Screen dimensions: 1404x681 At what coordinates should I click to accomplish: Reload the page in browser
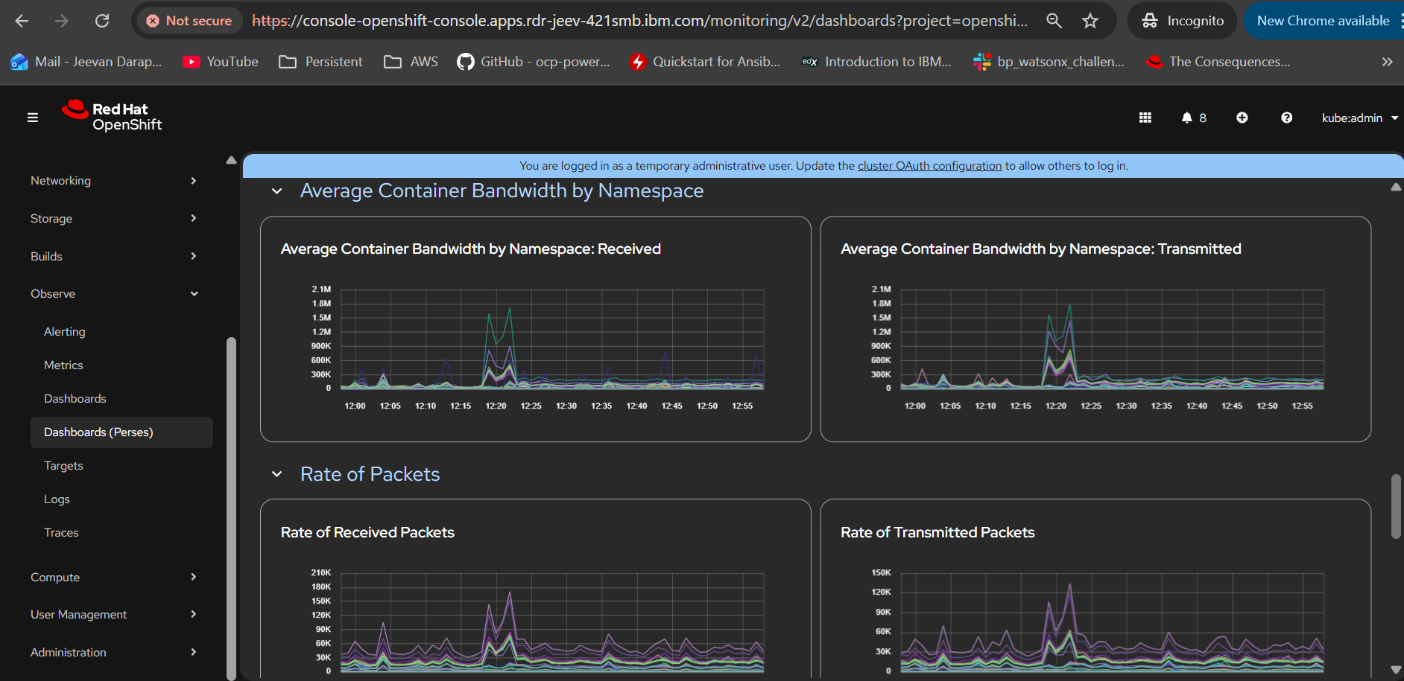[102, 21]
